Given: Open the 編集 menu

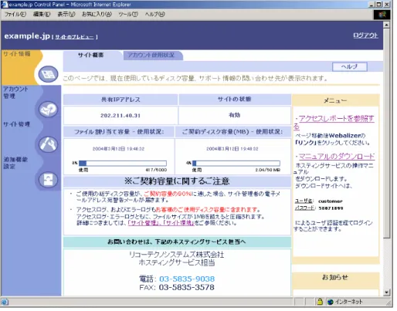Looking at the screenshot, I should [x=42, y=14].
